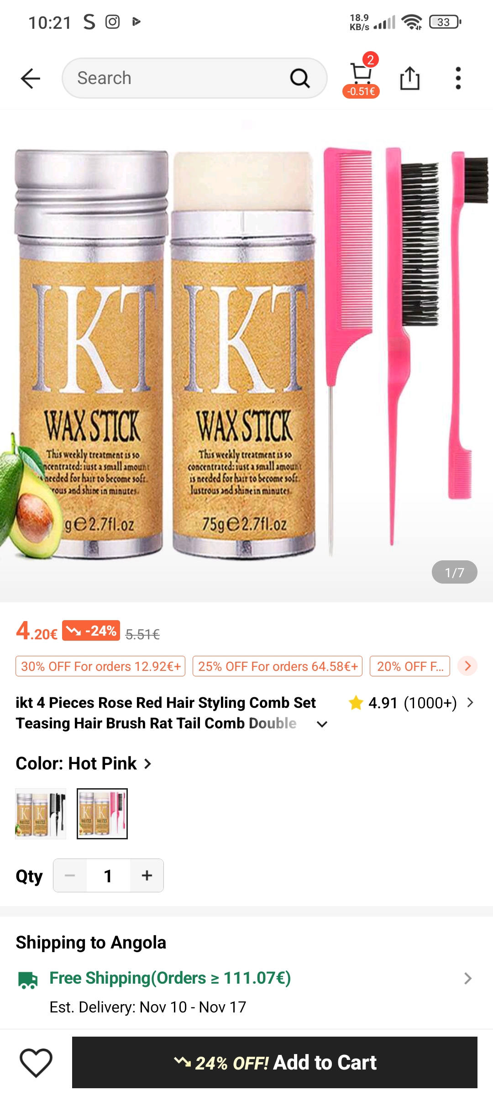
Task: Expand the full product title
Action: (x=322, y=724)
